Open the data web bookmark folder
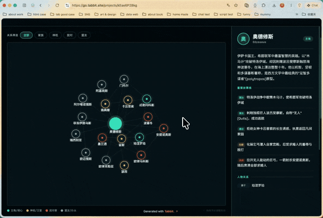Viewport: 323px width, 218px height. (x=129, y=14)
